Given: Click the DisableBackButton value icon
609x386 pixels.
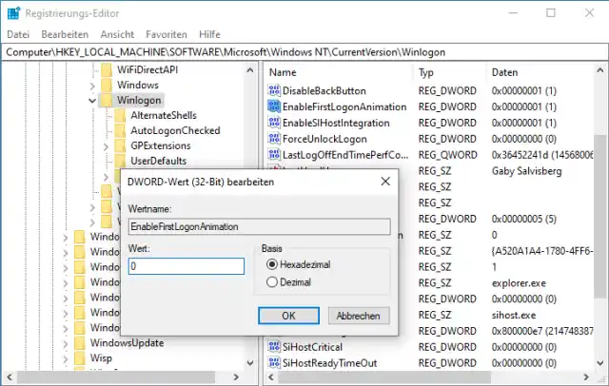Looking at the screenshot, I should 275,91.
